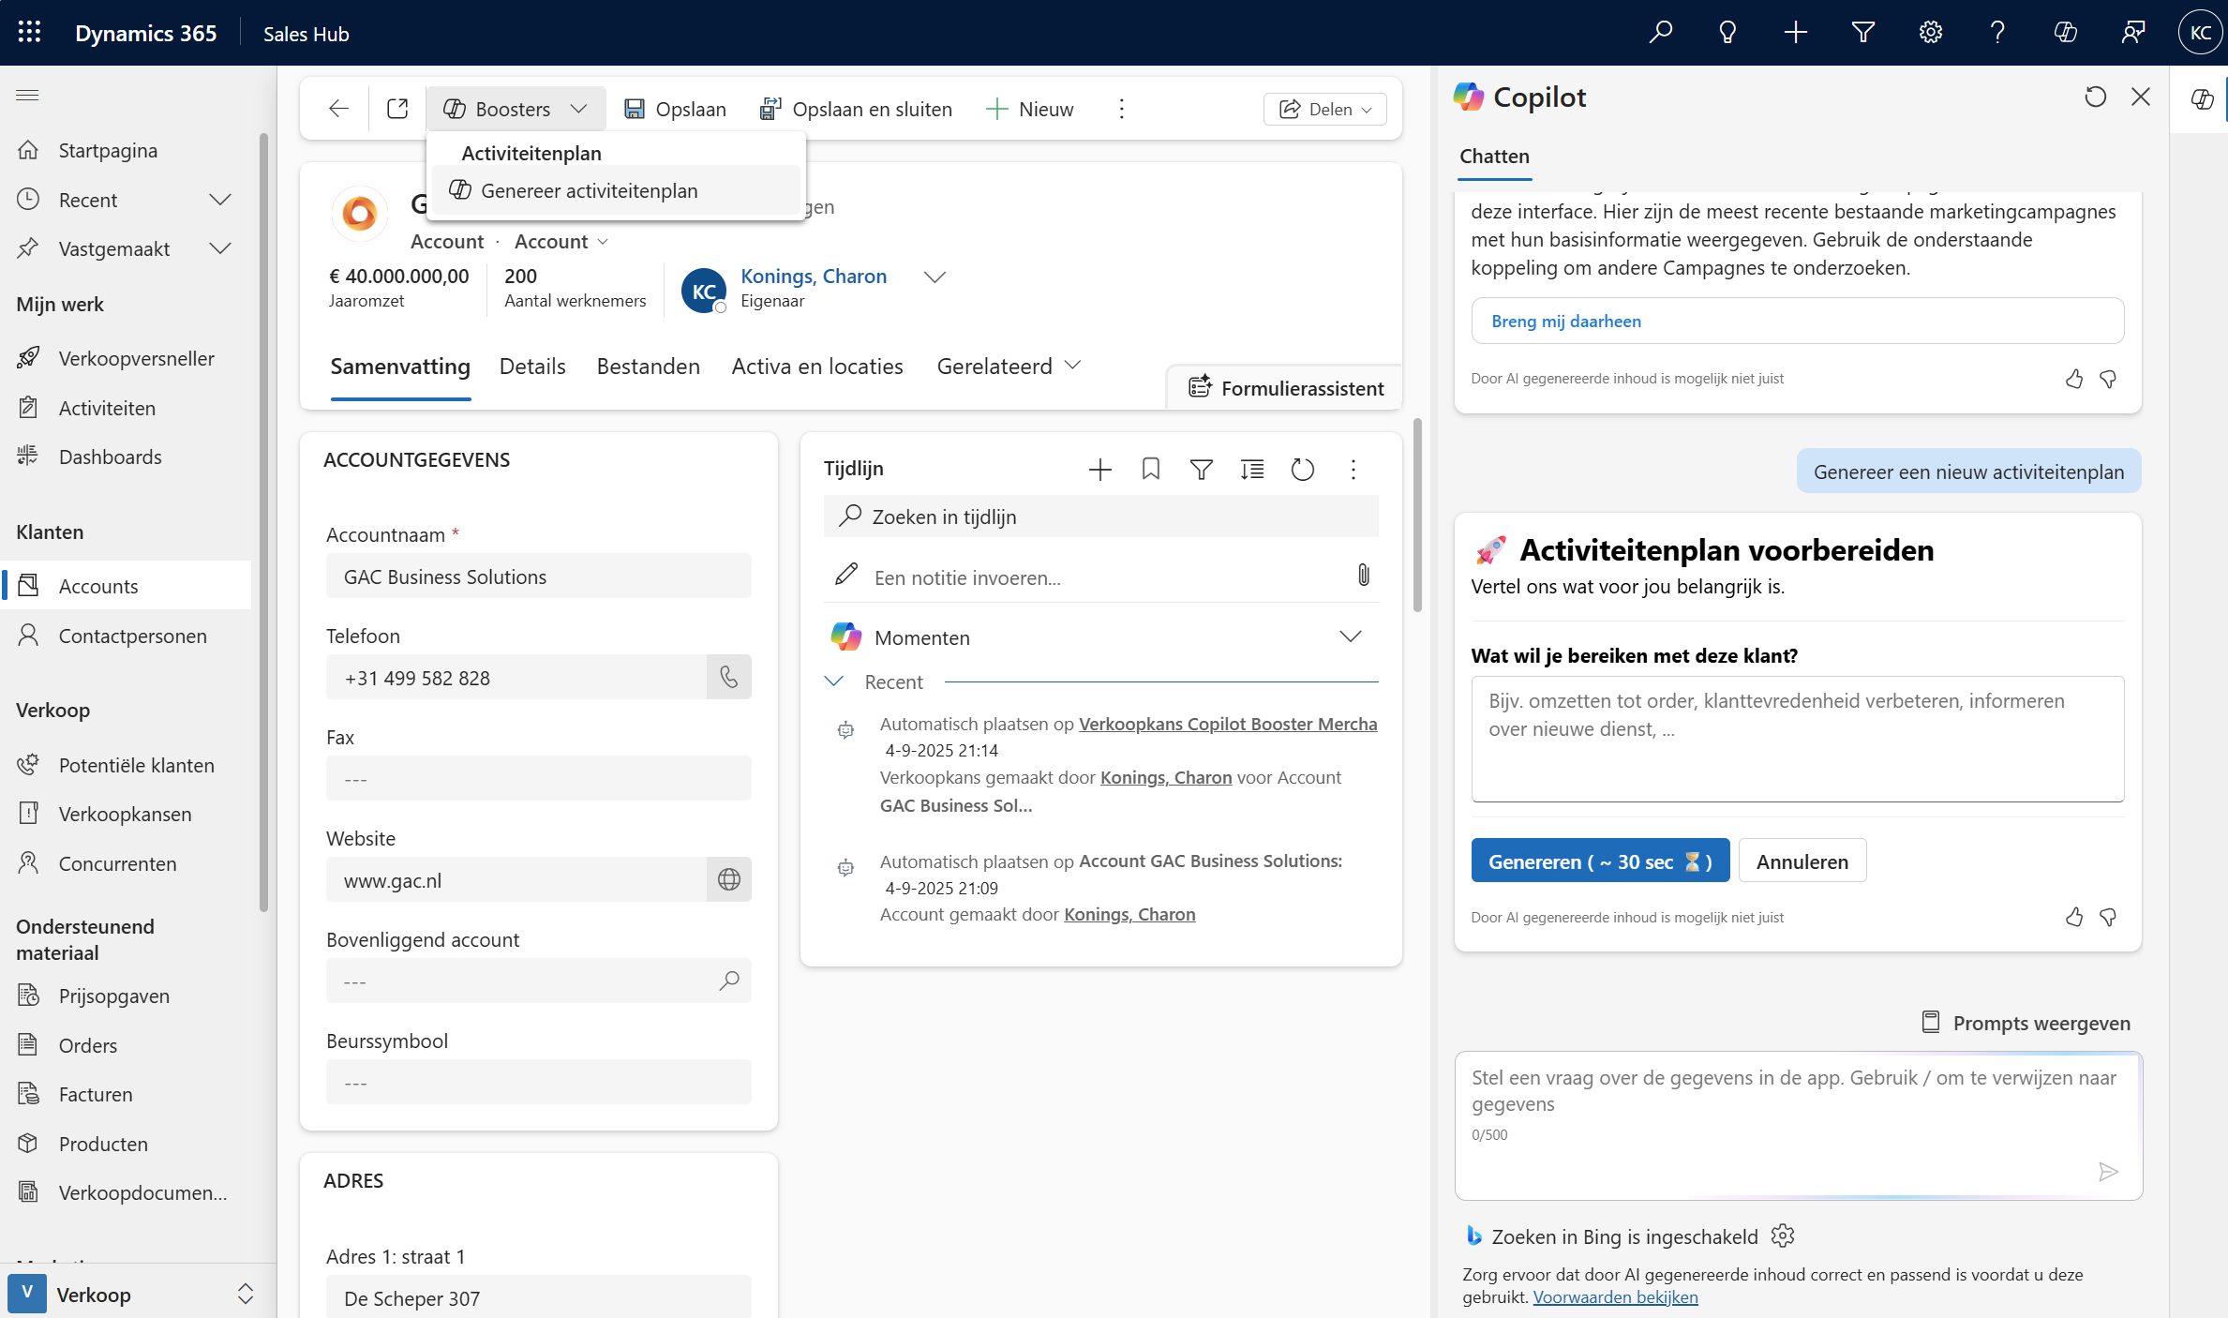Screen dimensions: 2228x1318
Task: Click thumbs up on Activiteitenplan card
Action: tap(2073, 917)
